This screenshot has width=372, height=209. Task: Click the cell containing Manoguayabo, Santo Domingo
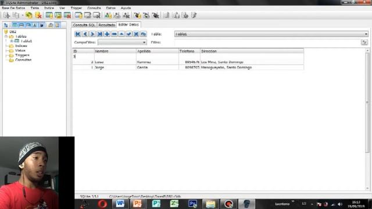pyautogui.click(x=252, y=67)
